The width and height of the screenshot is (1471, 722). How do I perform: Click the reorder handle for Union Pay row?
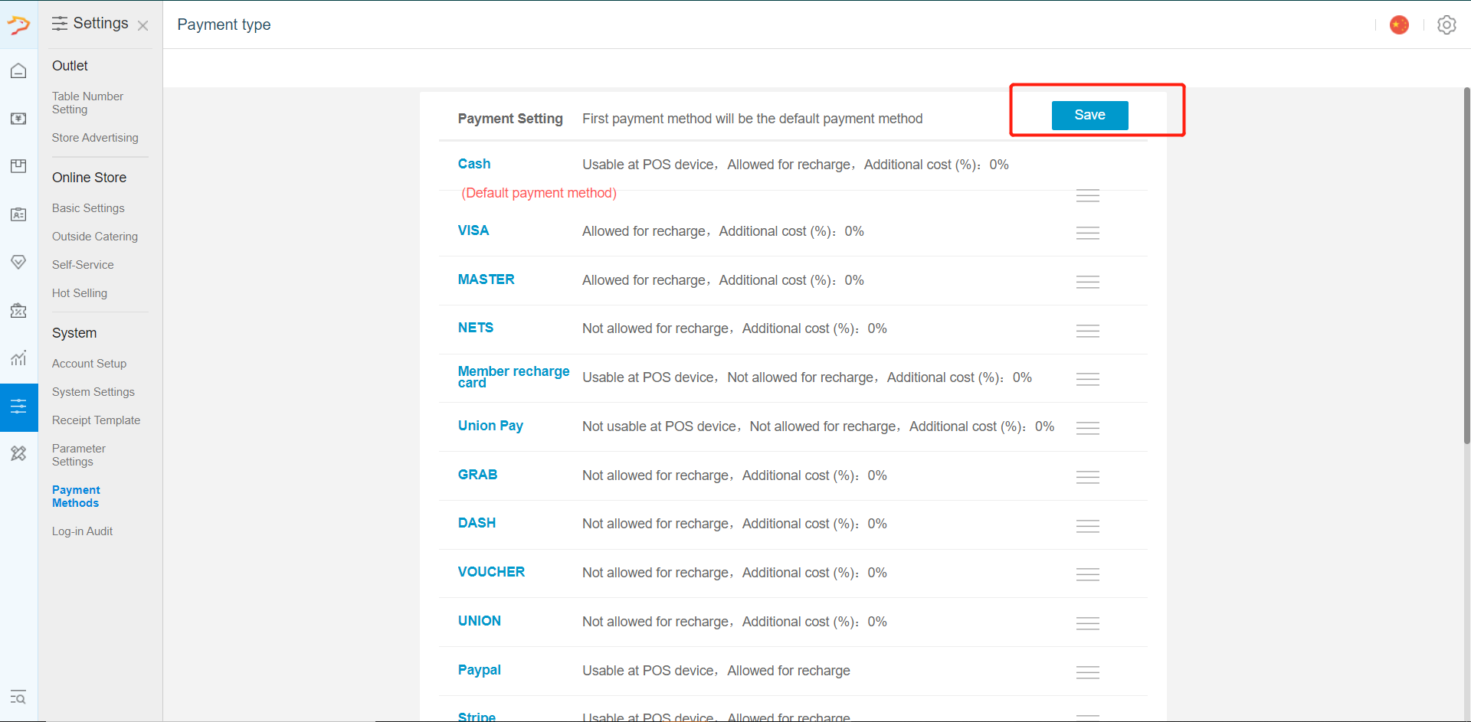click(x=1087, y=428)
